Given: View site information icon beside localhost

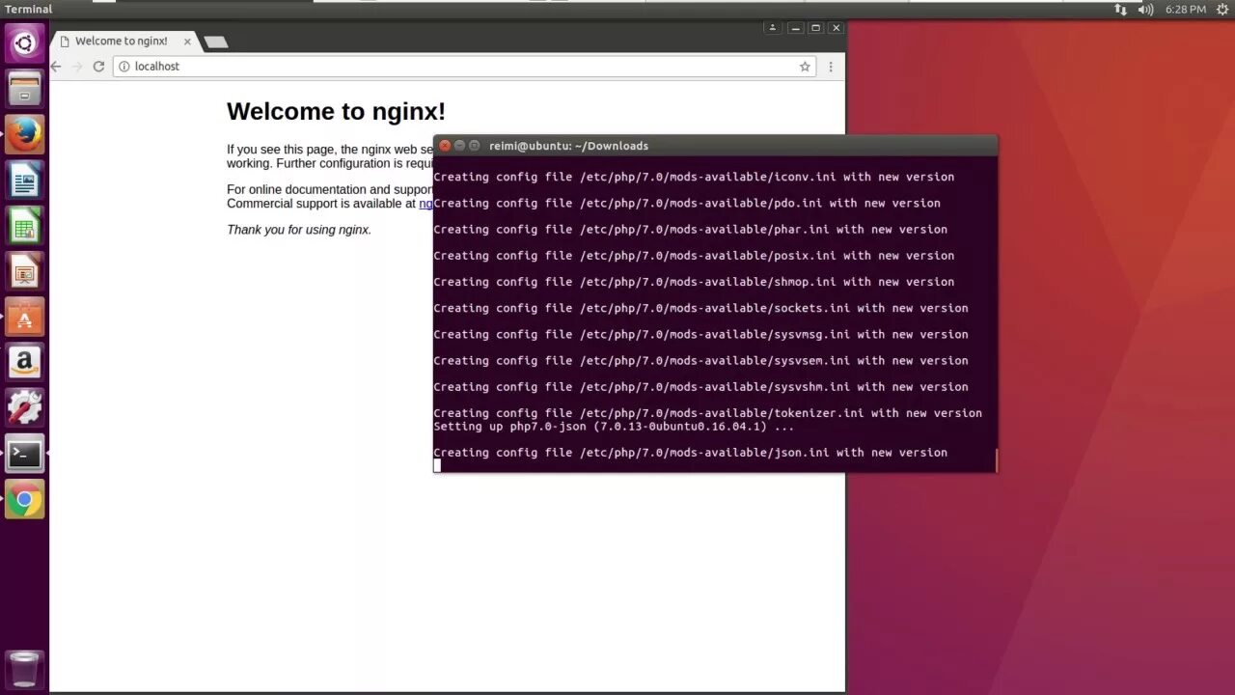Looking at the screenshot, I should [124, 67].
